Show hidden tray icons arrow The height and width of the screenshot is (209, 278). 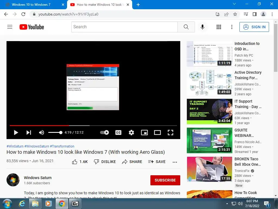tap(227, 204)
